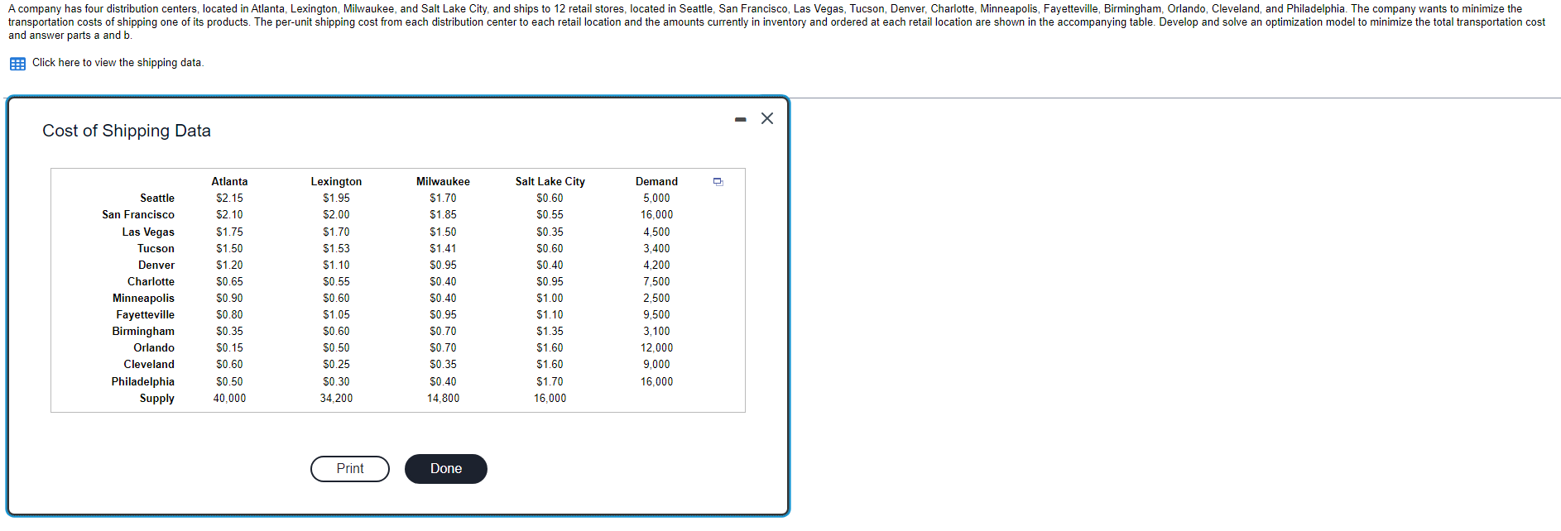Screen dimensions: 1561x531
Task: Click Cleveland Lexington cost $0.25
Action: tap(336, 365)
